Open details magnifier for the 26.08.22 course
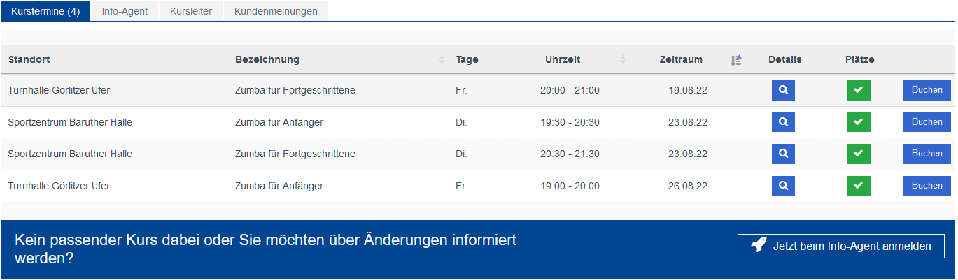The image size is (958, 280). coord(783,186)
